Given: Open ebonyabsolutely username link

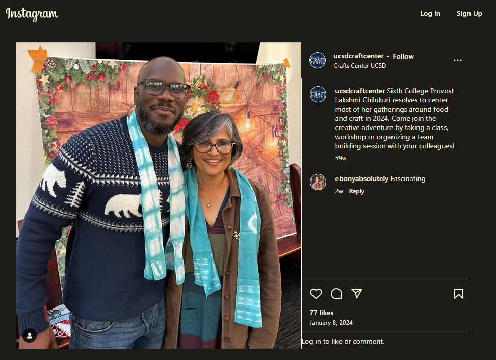Looking at the screenshot, I should (361, 179).
